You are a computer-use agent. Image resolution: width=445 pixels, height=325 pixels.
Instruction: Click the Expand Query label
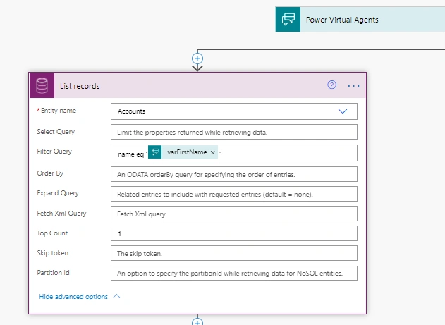(x=58, y=193)
